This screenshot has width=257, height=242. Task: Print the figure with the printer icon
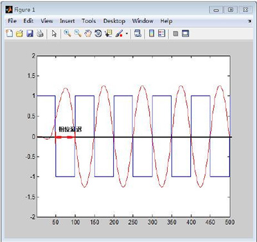point(40,33)
